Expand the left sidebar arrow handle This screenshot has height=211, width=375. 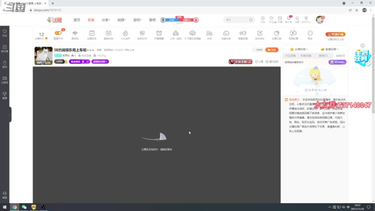[9, 115]
